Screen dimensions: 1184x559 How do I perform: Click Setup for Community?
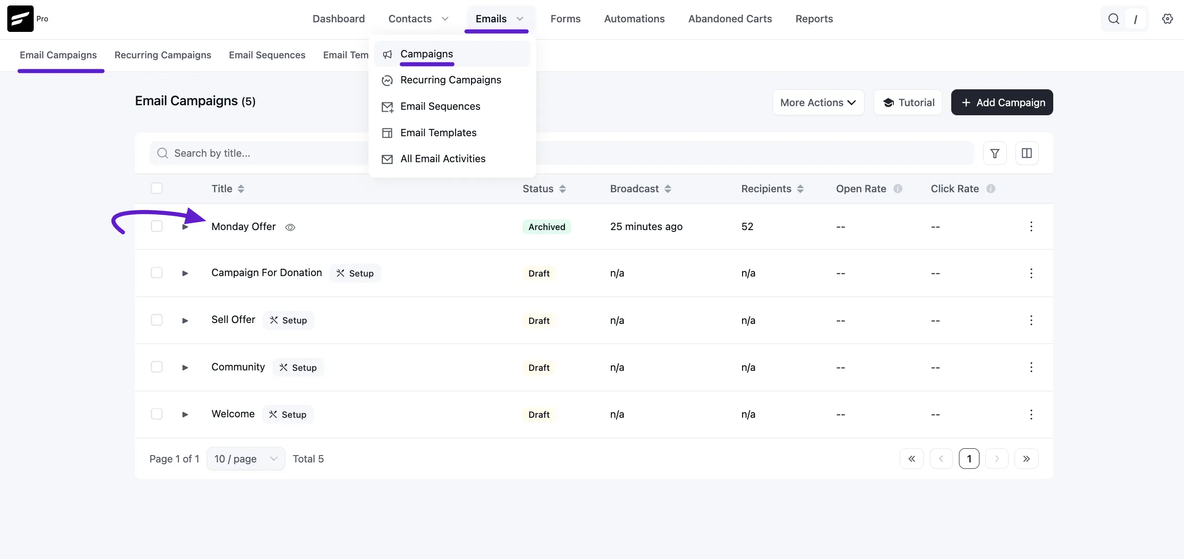pyautogui.click(x=298, y=367)
